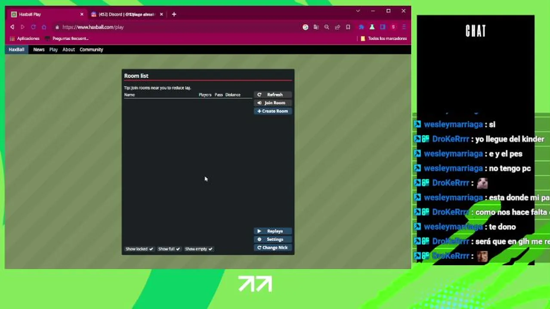Image resolution: width=550 pixels, height=309 pixels.
Task: Open the Preguntas frecuentes bookmark
Action: point(67,39)
